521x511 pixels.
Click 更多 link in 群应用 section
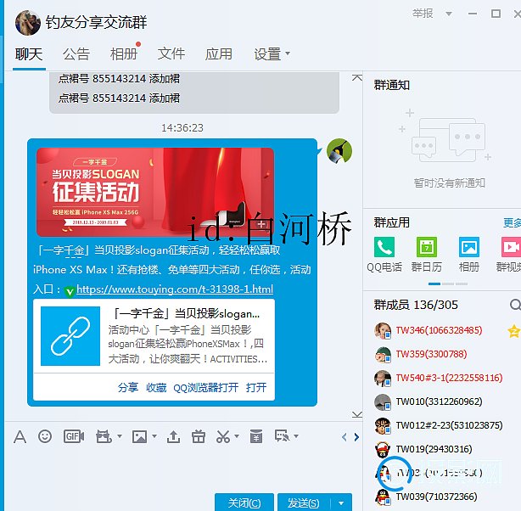[x=512, y=222]
